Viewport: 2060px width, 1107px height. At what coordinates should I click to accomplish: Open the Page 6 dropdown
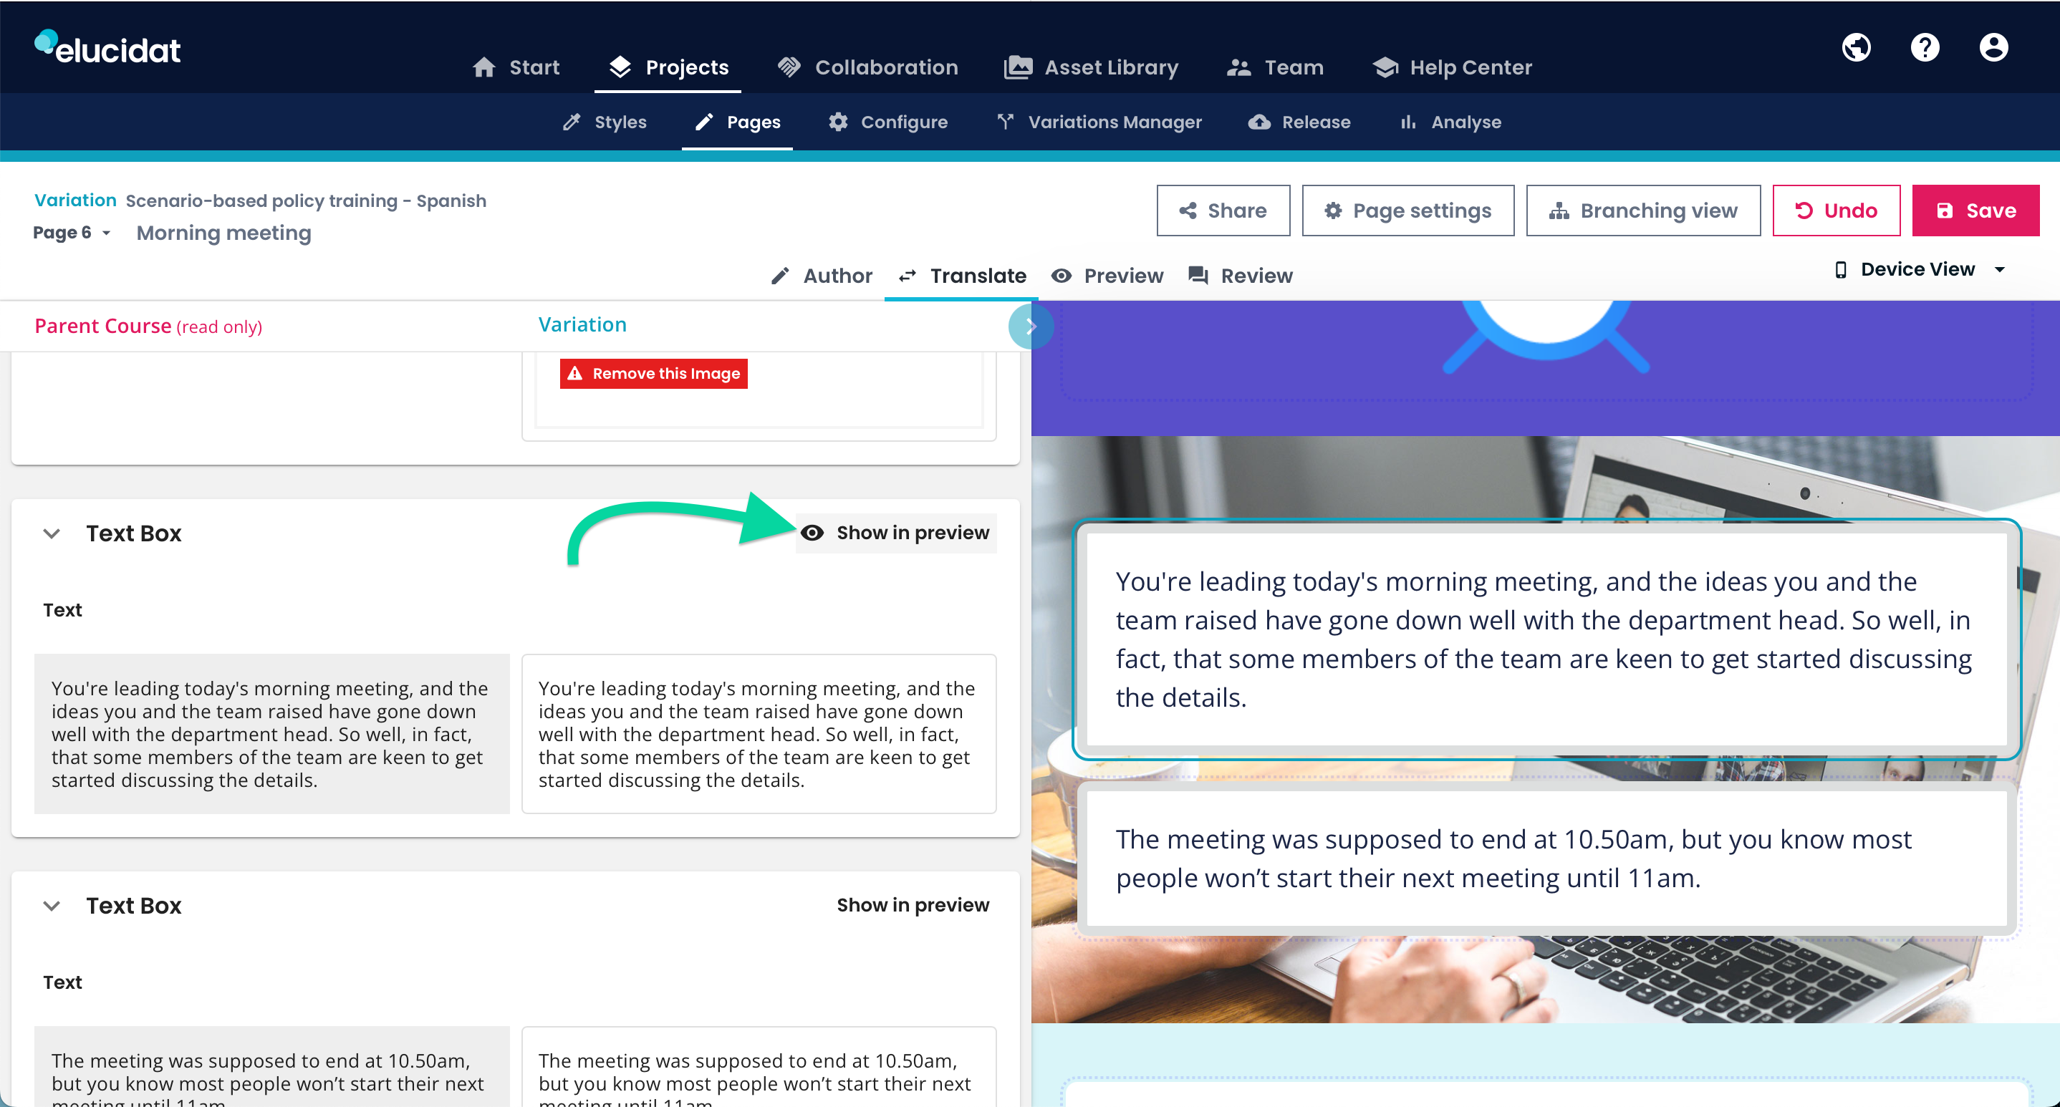click(72, 233)
